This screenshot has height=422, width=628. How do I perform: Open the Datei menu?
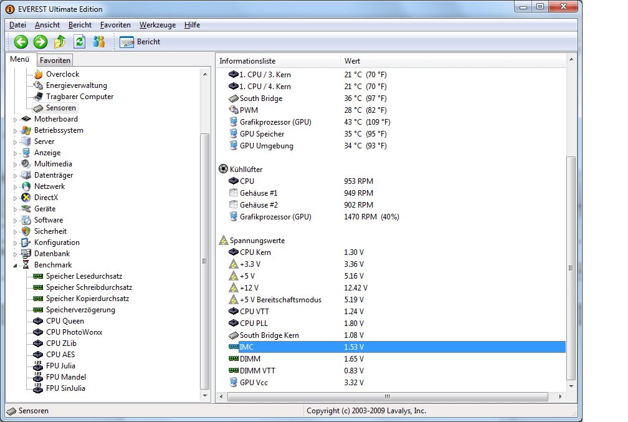[x=17, y=25]
